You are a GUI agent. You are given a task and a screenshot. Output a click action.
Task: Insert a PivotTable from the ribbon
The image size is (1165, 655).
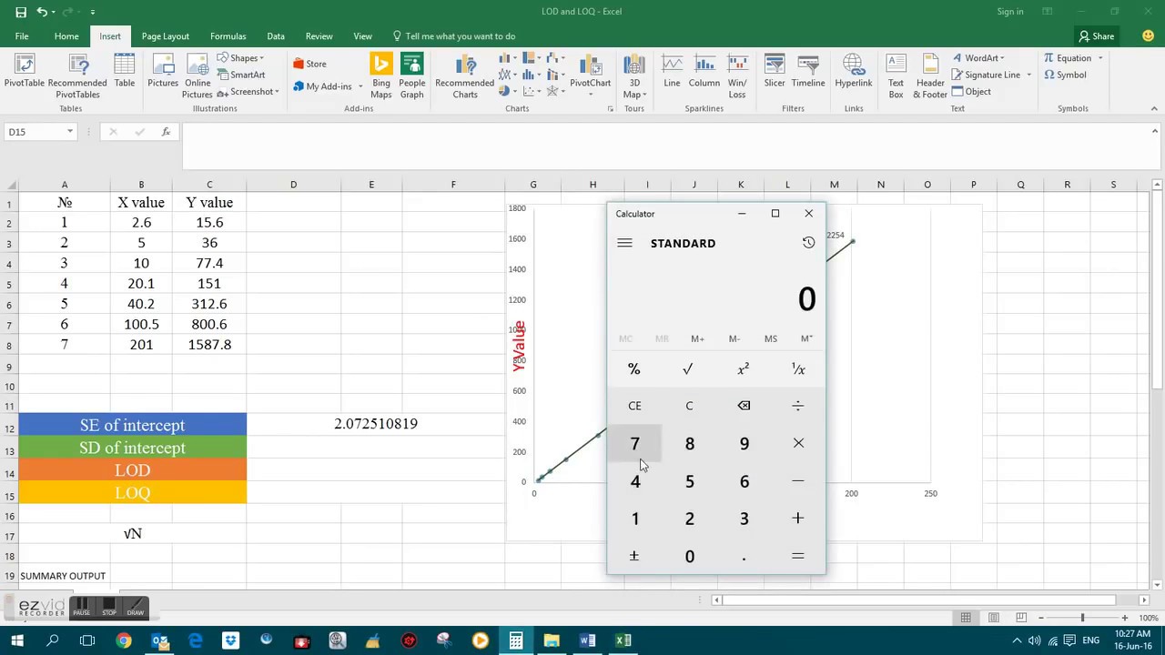coord(25,76)
